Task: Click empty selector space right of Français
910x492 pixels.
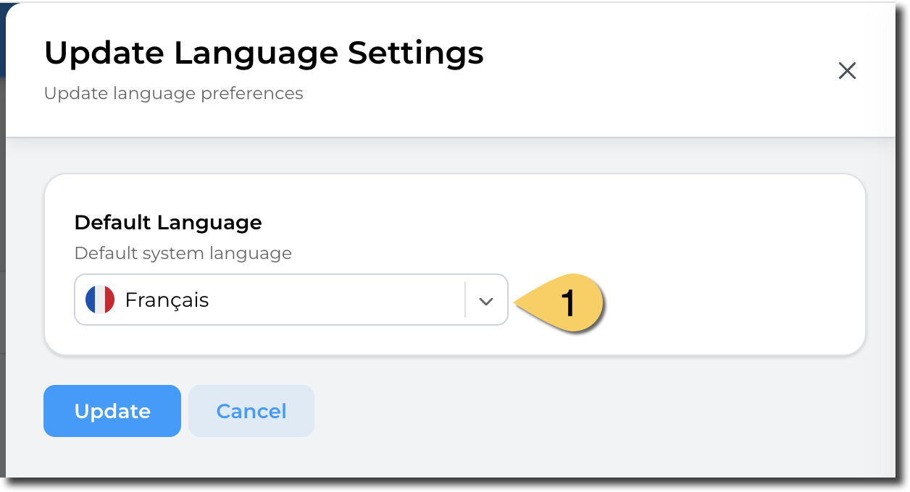Action: pyautogui.click(x=348, y=300)
